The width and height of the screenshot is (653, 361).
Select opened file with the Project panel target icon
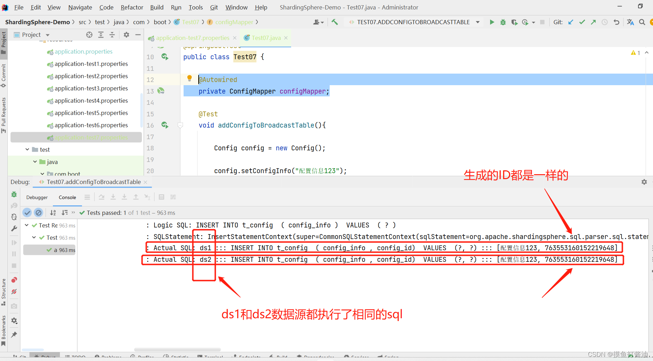click(x=89, y=35)
